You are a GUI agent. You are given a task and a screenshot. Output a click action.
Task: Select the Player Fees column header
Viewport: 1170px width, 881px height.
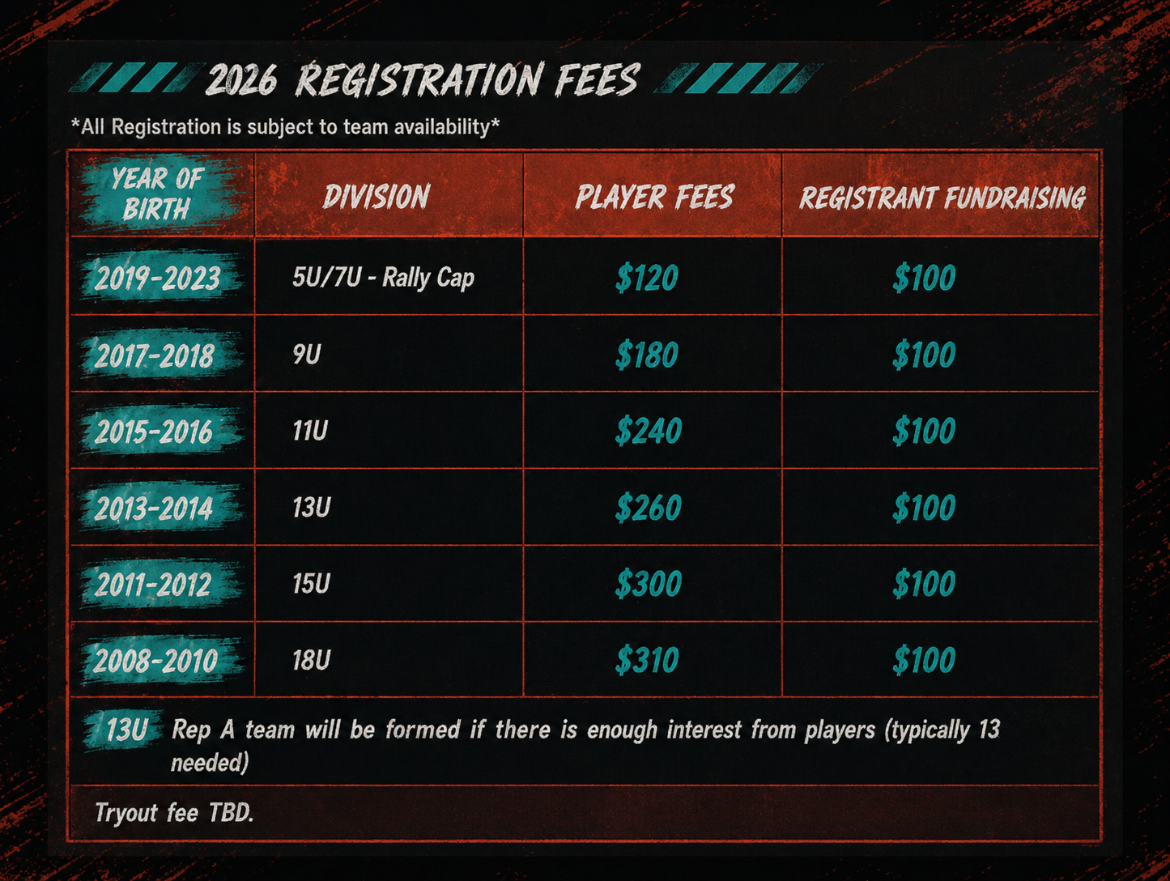click(x=654, y=197)
